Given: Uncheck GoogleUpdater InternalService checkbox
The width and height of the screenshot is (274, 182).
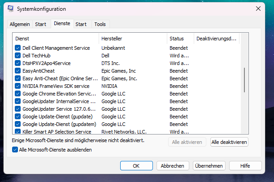Looking at the screenshot, I should pos(17,101).
